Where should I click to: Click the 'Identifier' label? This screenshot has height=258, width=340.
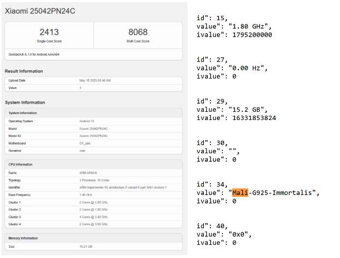pyautogui.click(x=14, y=188)
